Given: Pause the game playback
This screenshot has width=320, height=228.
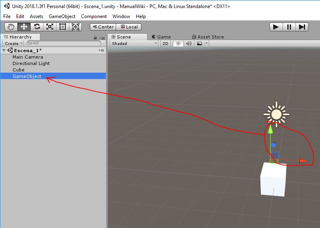Looking at the screenshot, I should [289, 27].
